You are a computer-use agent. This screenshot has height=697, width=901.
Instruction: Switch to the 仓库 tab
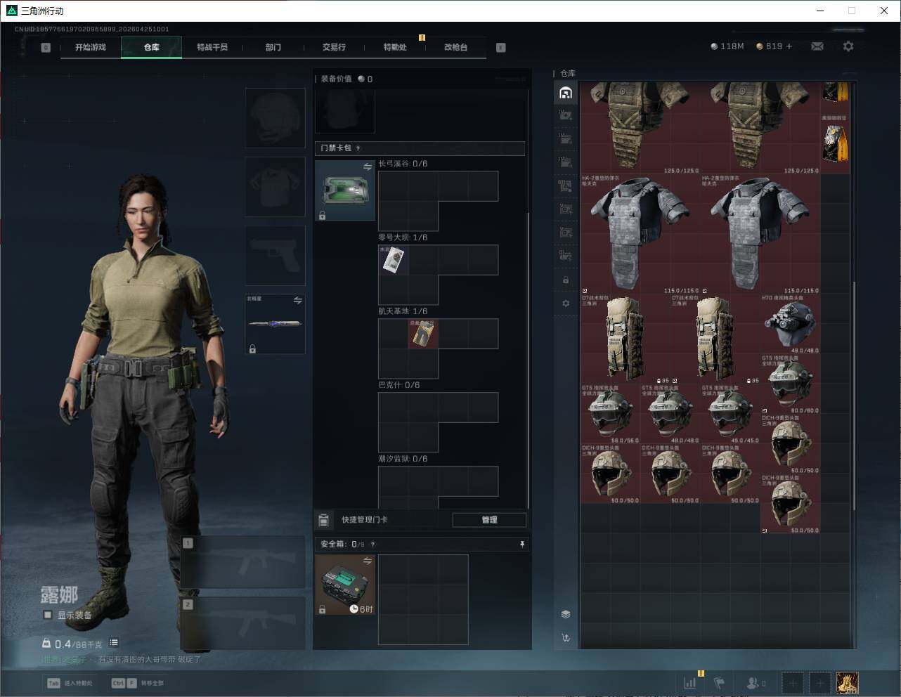152,47
